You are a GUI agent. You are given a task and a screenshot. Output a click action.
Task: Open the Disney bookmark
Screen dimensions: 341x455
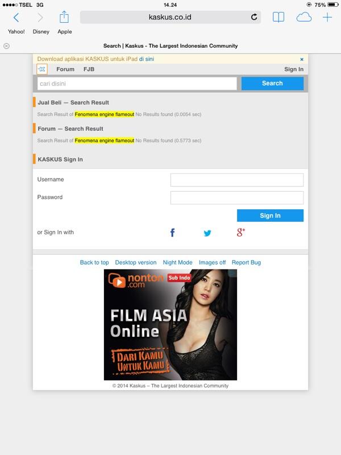click(41, 32)
